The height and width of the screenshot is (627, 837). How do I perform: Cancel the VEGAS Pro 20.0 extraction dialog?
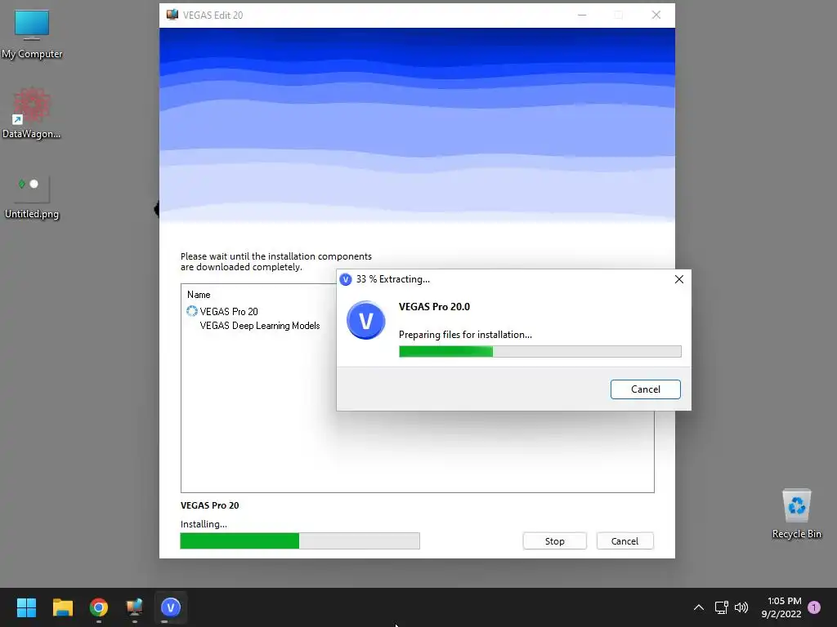pyautogui.click(x=646, y=389)
